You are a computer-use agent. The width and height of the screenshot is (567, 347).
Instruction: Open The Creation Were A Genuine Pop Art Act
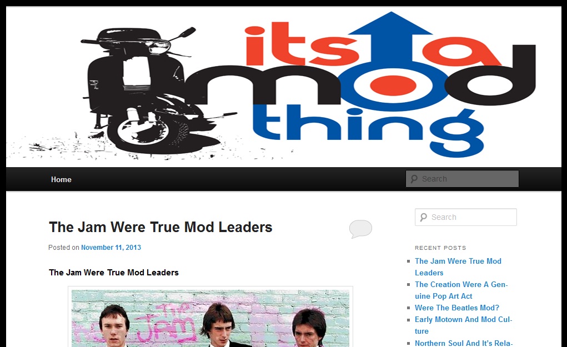[x=461, y=290]
